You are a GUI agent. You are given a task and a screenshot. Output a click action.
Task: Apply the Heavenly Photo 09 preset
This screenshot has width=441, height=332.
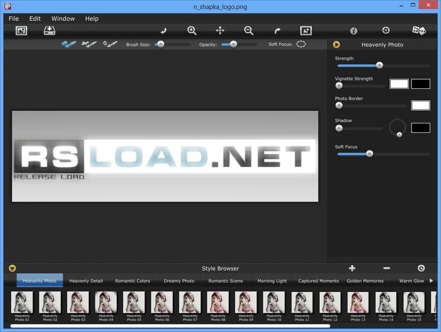click(246, 306)
